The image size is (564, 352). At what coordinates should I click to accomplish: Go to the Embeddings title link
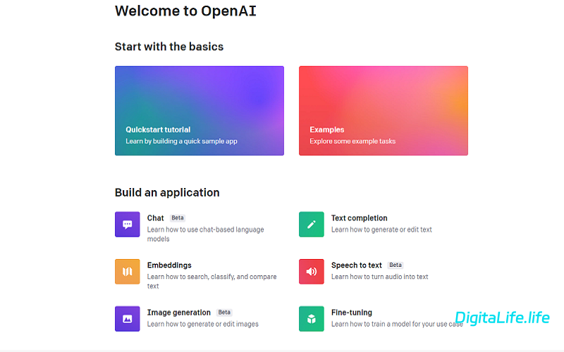pyautogui.click(x=168, y=265)
